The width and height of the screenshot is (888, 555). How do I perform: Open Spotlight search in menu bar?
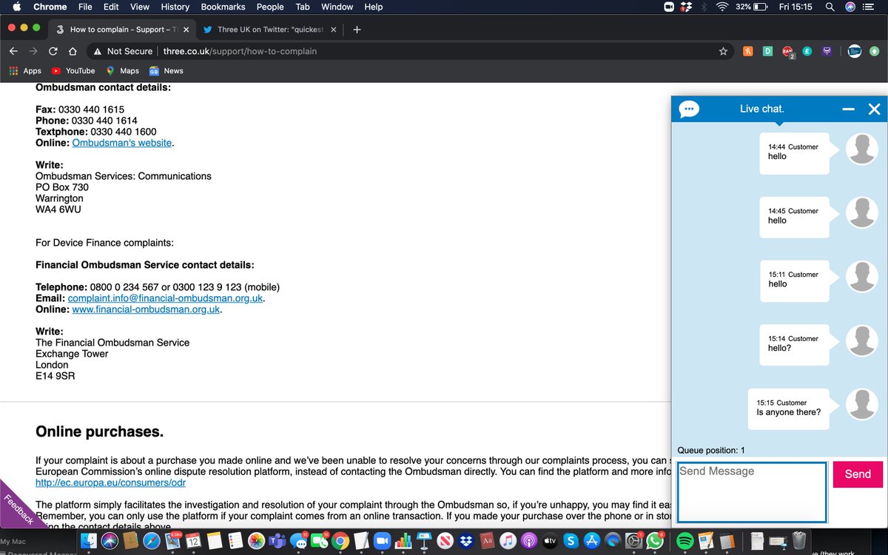(830, 7)
